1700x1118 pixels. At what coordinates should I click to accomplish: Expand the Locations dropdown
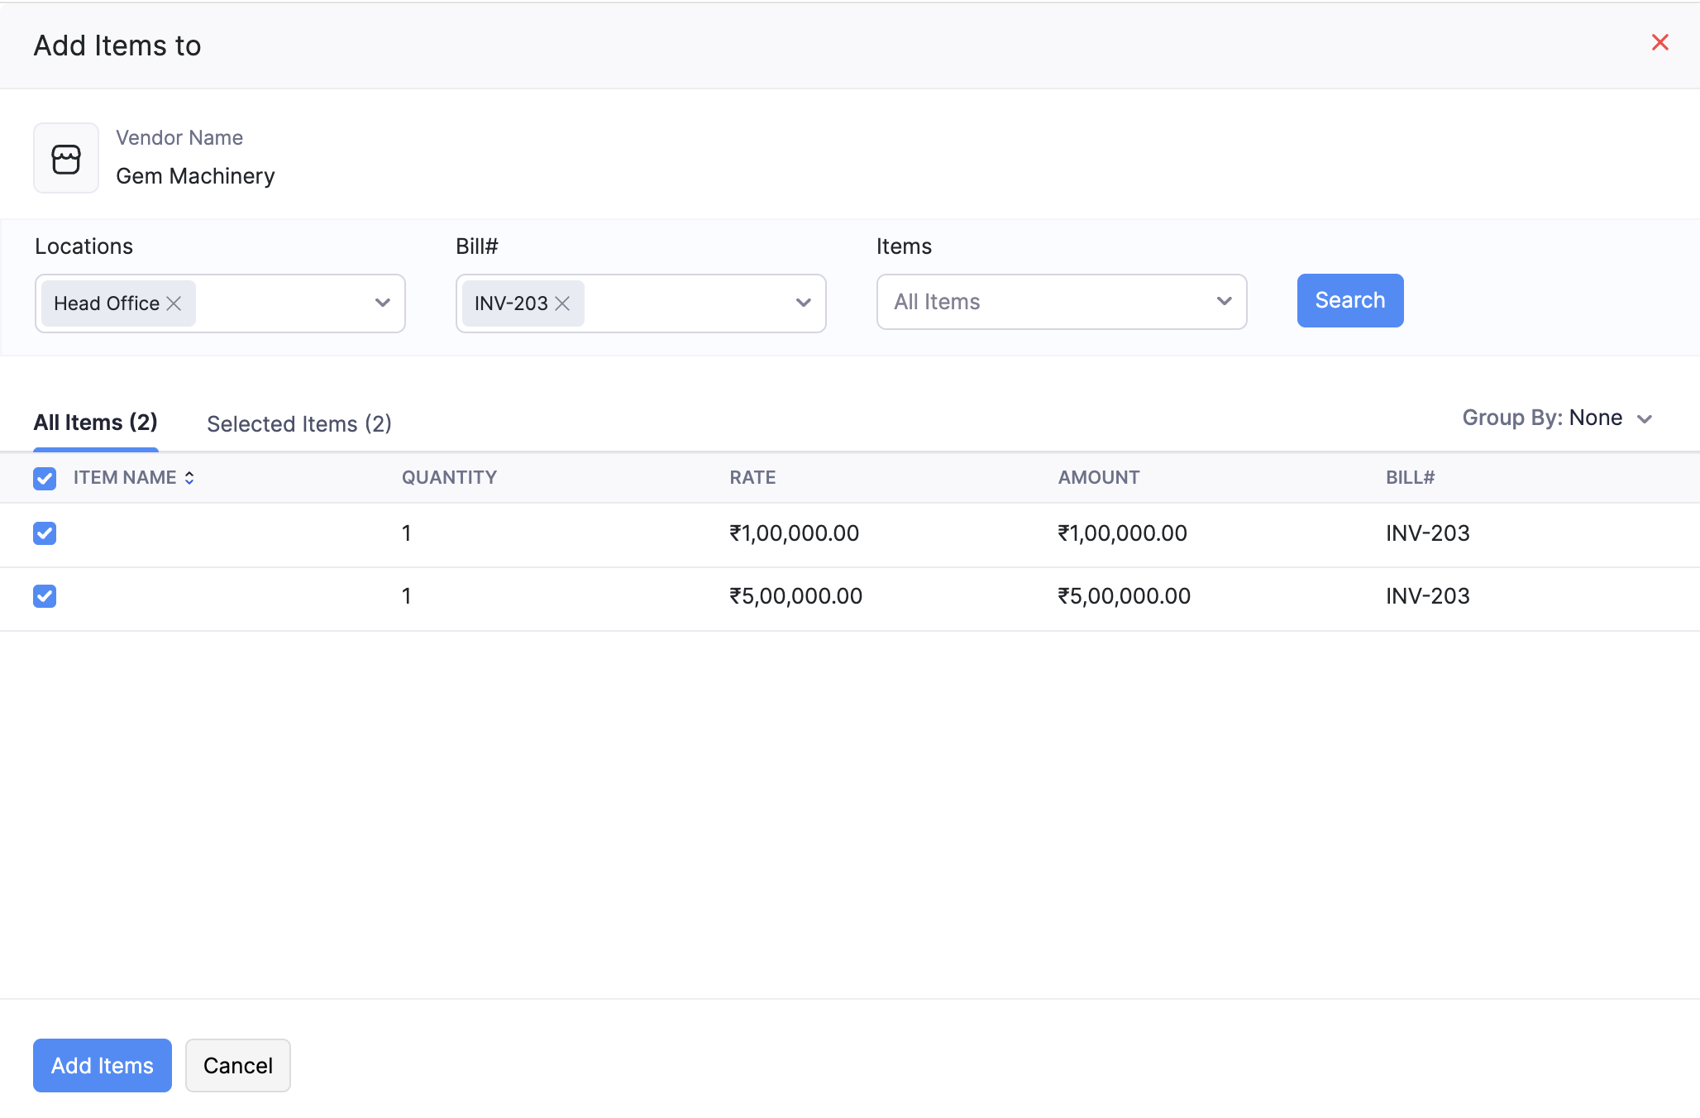382,303
